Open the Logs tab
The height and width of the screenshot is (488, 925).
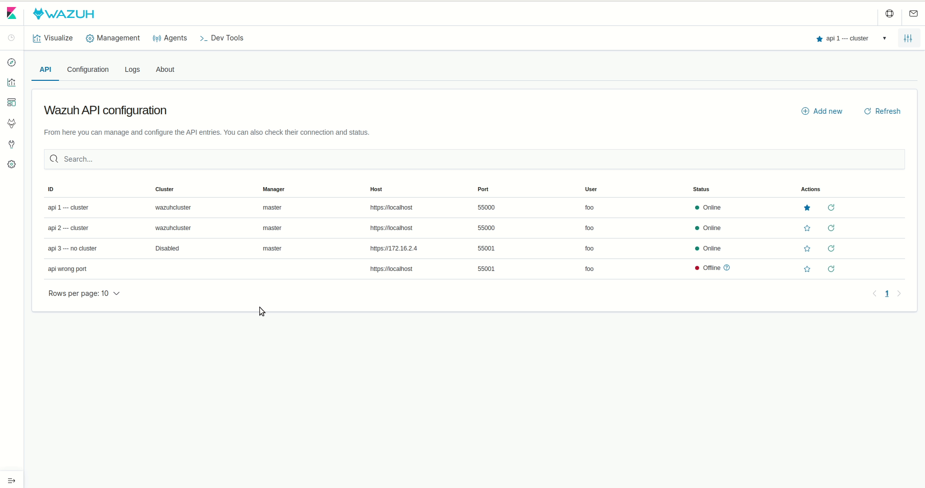tap(132, 69)
